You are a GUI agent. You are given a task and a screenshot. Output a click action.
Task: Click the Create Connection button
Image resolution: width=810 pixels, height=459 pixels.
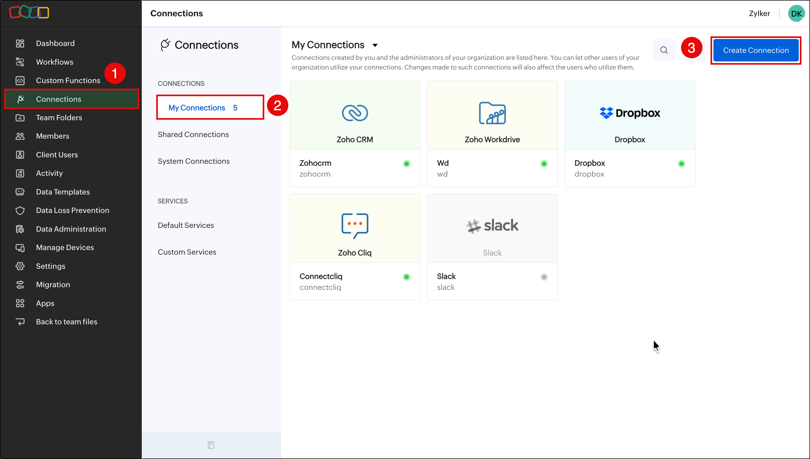756,50
